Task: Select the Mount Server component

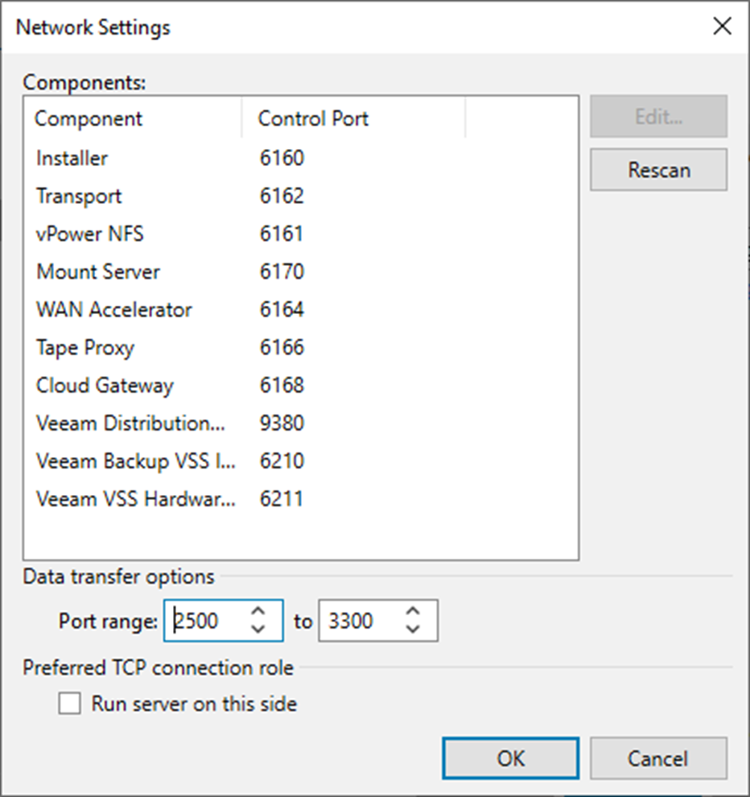Action: click(301, 271)
